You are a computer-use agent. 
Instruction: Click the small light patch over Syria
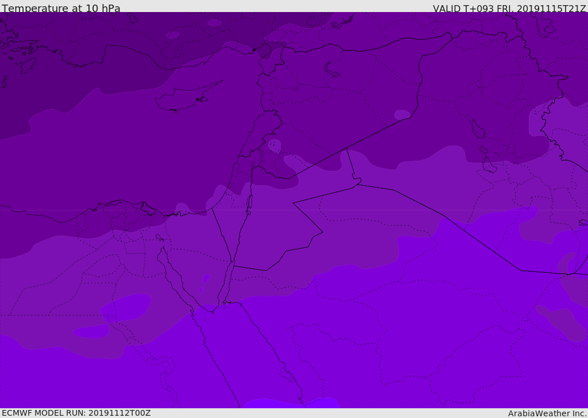[x=274, y=145]
